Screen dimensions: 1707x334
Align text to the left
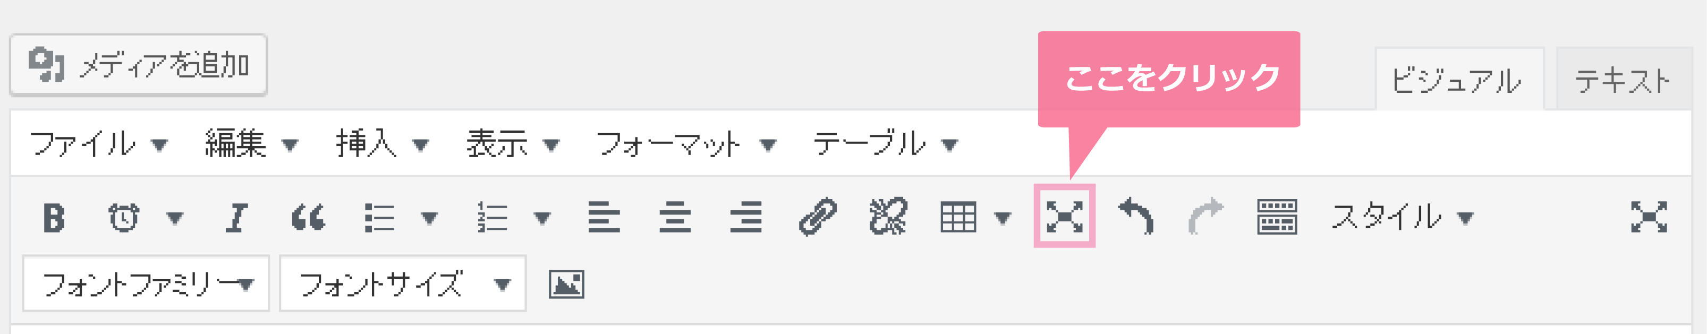pyautogui.click(x=604, y=217)
